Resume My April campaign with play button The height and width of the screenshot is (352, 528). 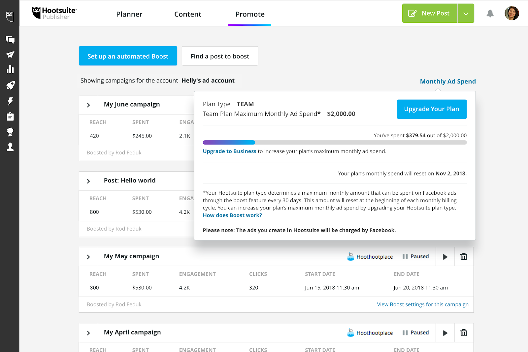tap(445, 333)
